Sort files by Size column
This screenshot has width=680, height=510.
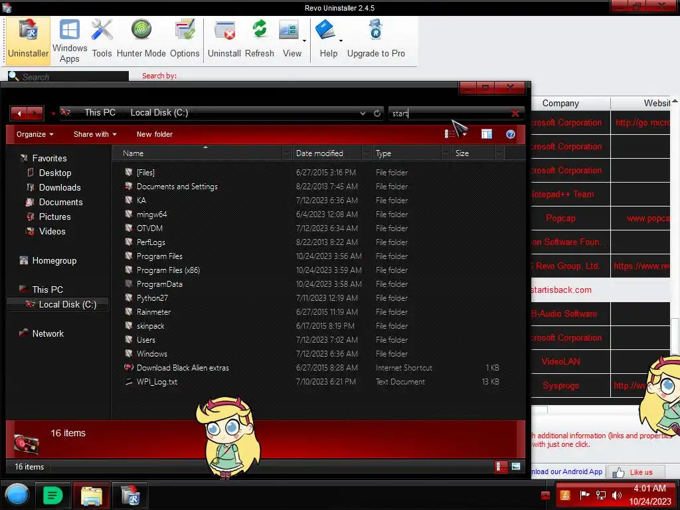pos(473,153)
